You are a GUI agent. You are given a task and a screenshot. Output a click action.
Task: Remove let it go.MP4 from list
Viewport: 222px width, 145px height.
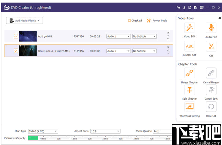[168, 33]
